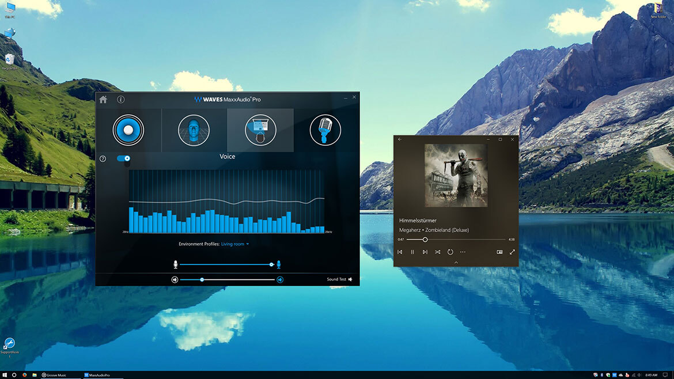Image resolution: width=674 pixels, height=379 pixels.
Task: Click the song title Himmelsstürmer
Action: (418, 221)
